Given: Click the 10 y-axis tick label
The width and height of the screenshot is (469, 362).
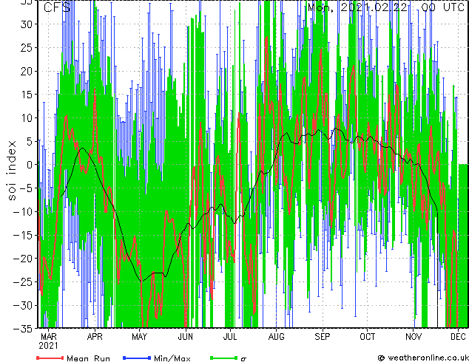Looking at the screenshot, I should click(x=27, y=118).
